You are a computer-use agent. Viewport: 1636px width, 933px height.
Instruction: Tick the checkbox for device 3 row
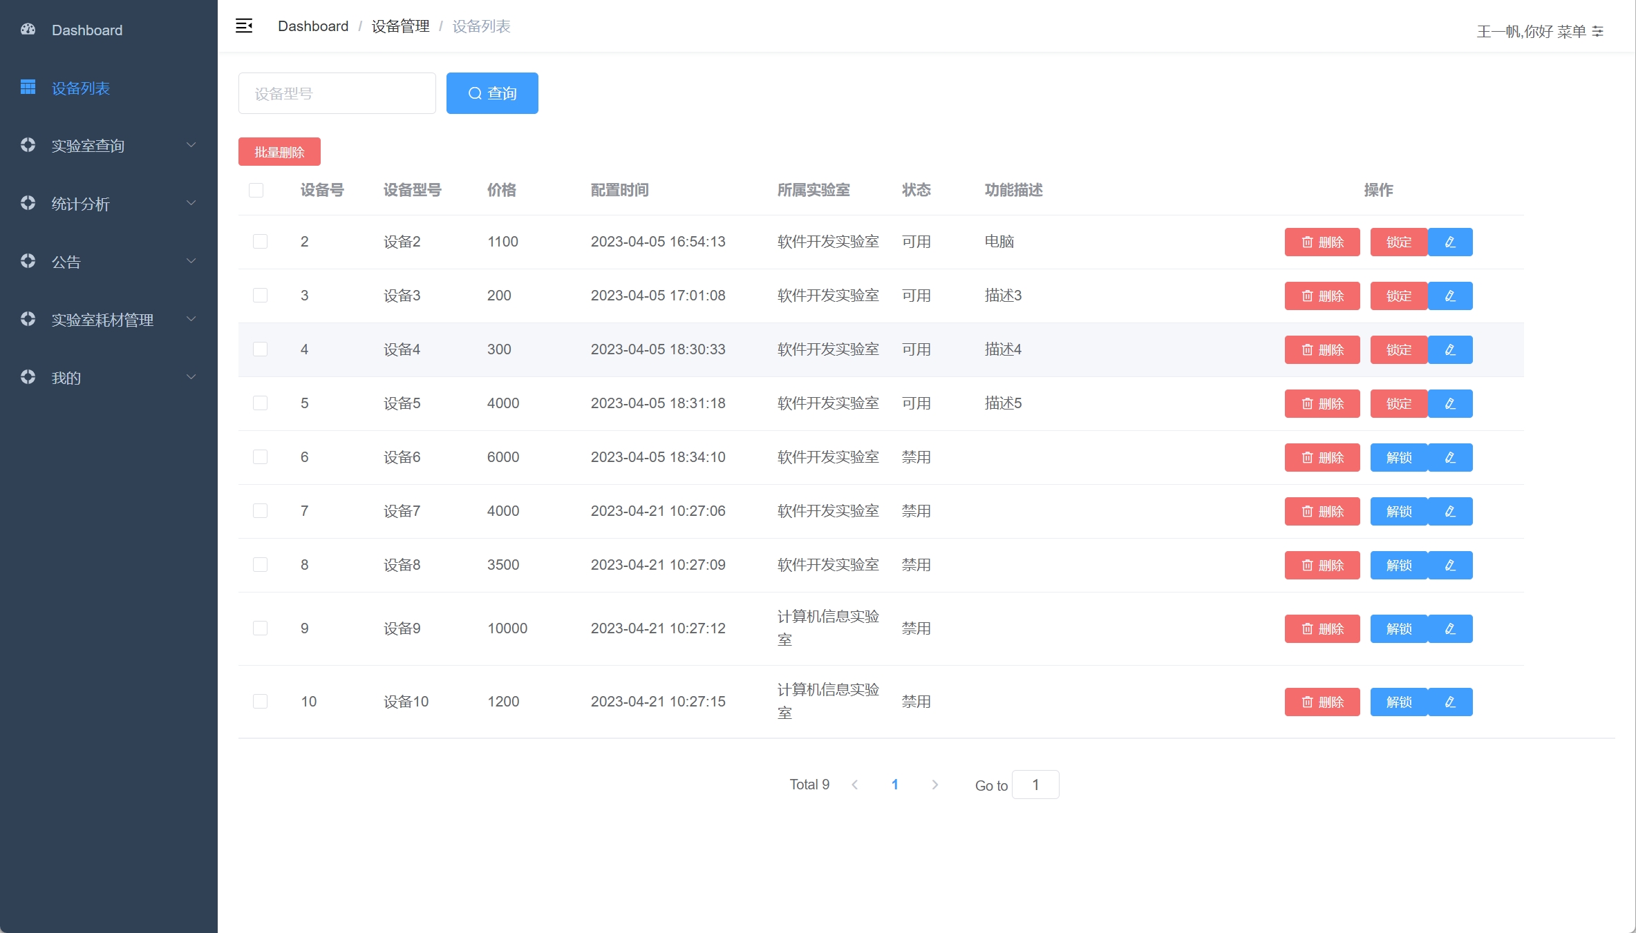click(x=261, y=296)
